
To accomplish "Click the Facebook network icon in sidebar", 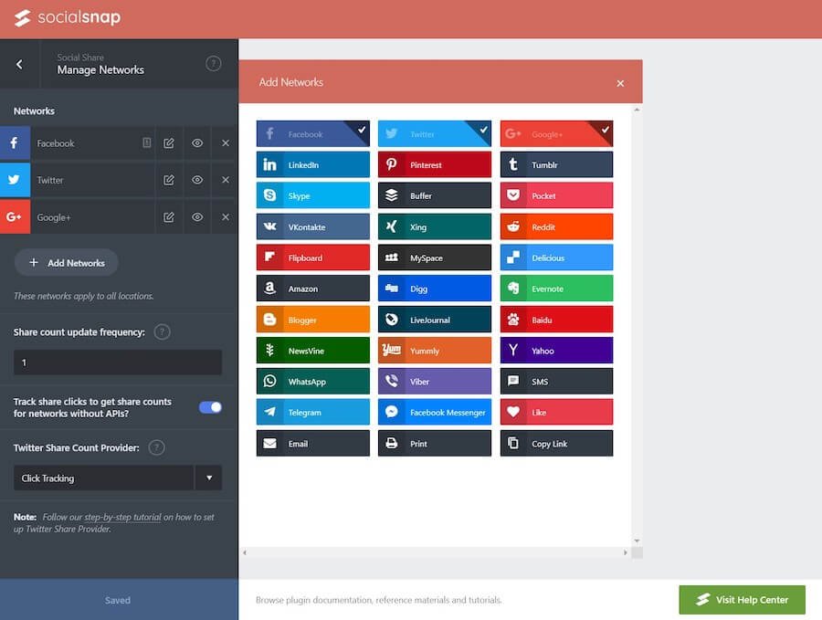I will click(x=15, y=142).
